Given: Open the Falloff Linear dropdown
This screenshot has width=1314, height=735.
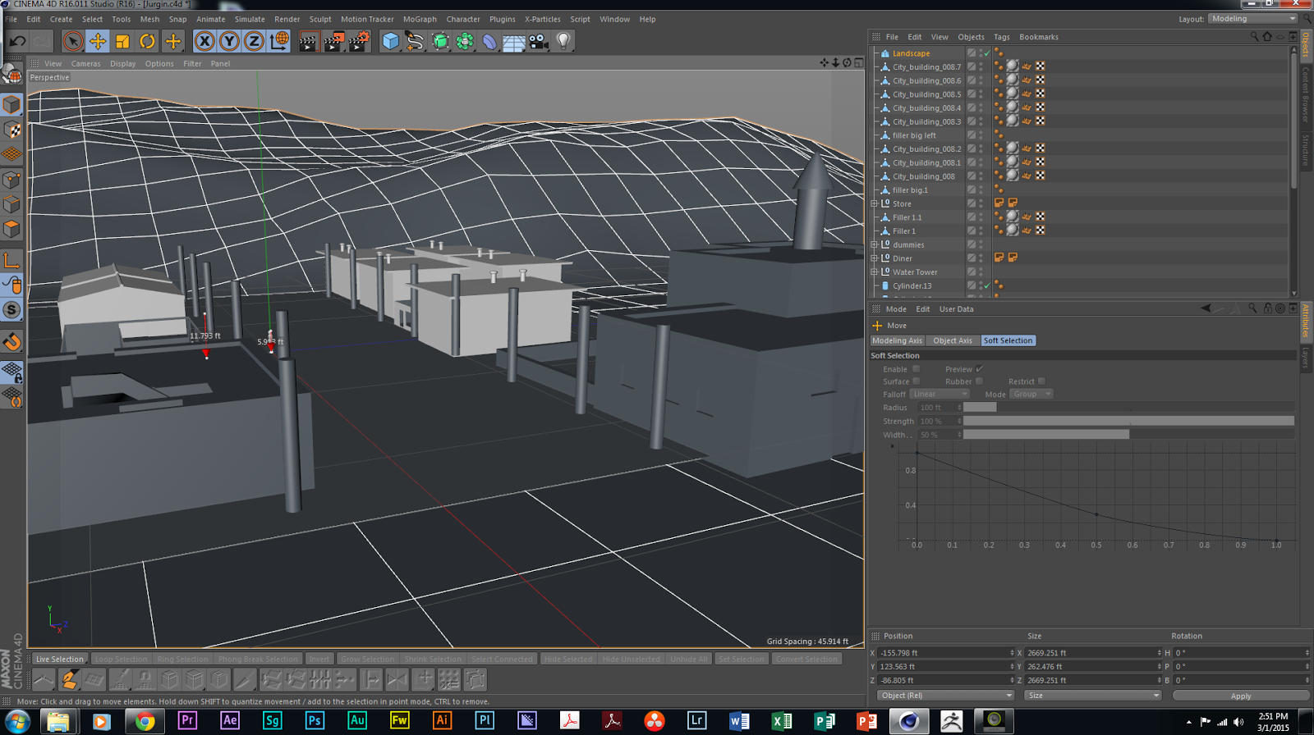Looking at the screenshot, I should (940, 395).
